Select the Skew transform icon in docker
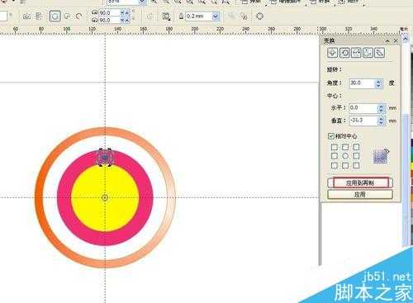Viewport: 413px width, 303px height. (380, 53)
